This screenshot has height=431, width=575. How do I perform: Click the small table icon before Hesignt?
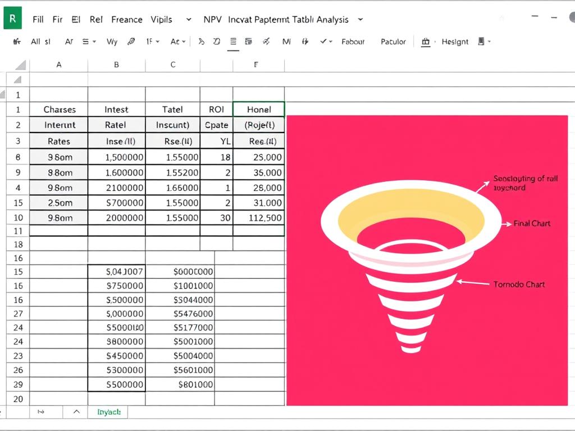[x=426, y=41]
